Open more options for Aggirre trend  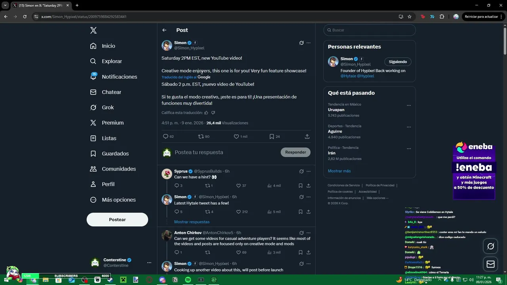click(x=409, y=127)
